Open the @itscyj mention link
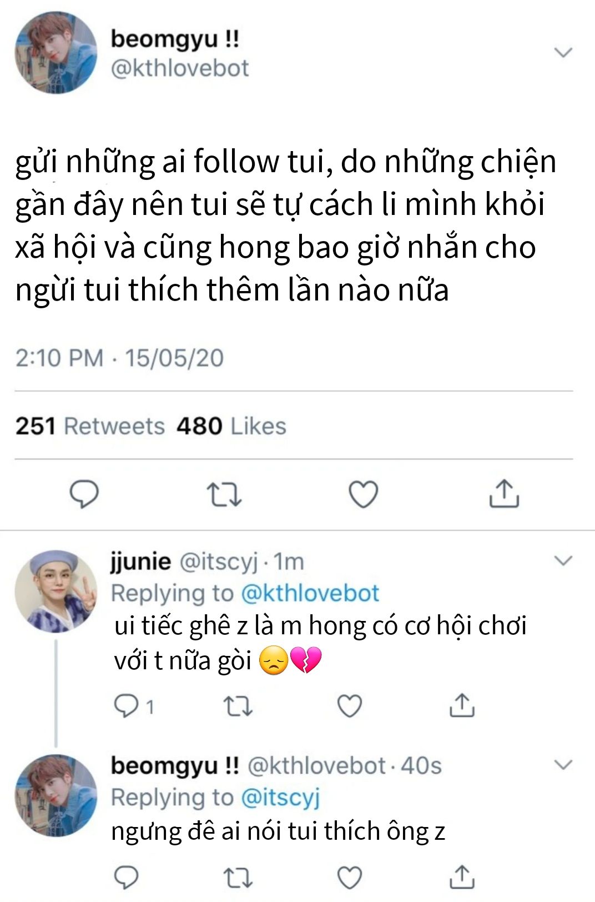The width and height of the screenshot is (595, 902). point(280,798)
